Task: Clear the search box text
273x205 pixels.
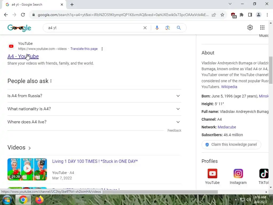Action: click(145, 28)
